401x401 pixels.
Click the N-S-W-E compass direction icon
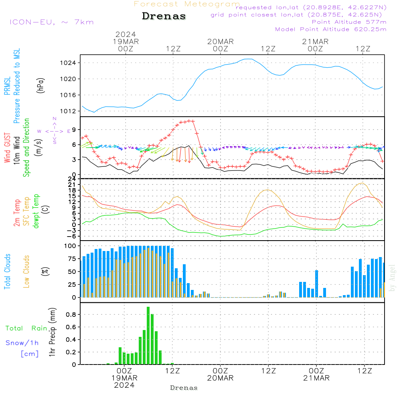pos(54,131)
